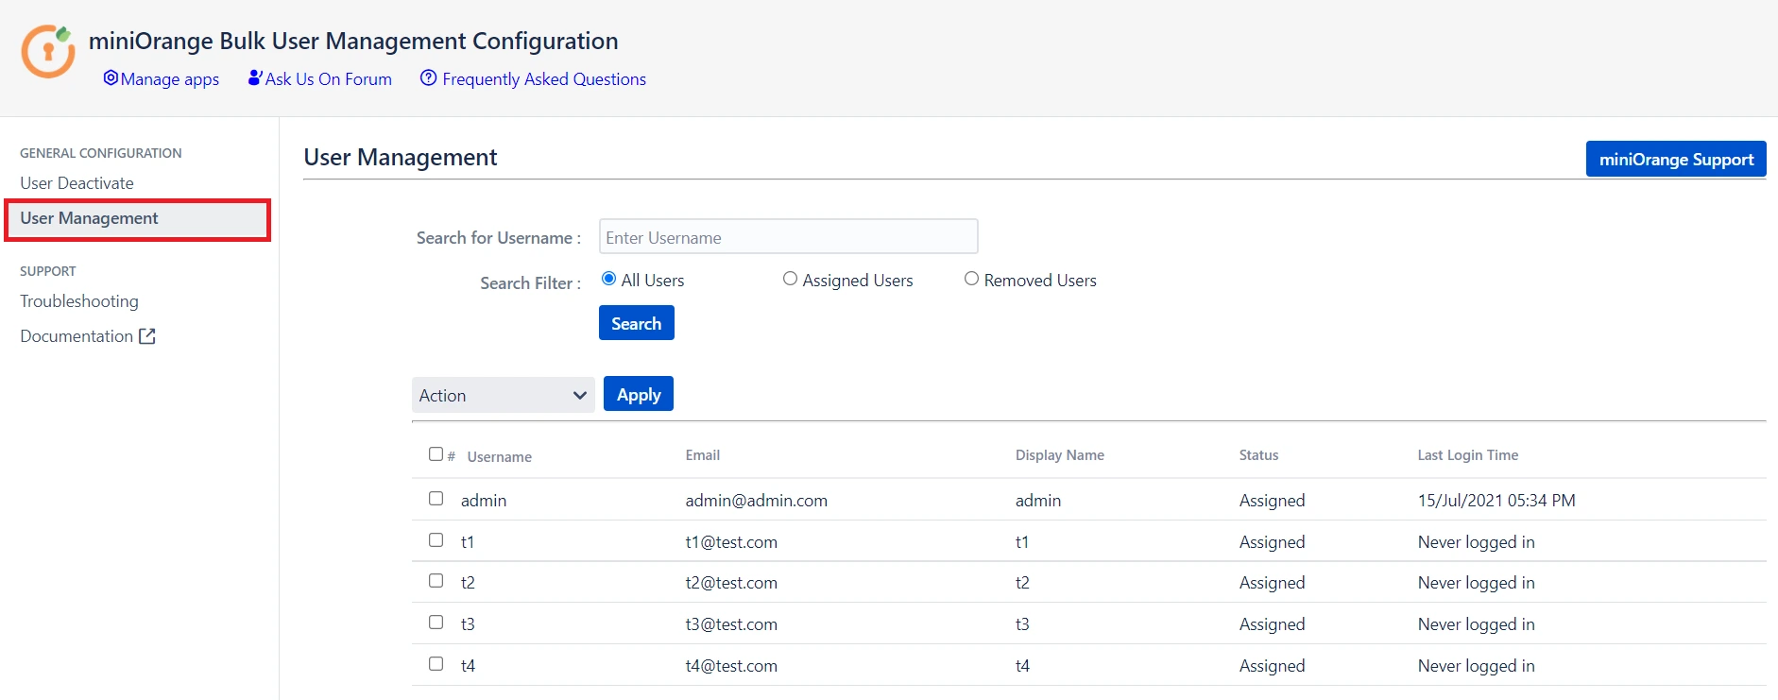Click Never logged in for user t3
1778x700 pixels.
tap(1476, 624)
